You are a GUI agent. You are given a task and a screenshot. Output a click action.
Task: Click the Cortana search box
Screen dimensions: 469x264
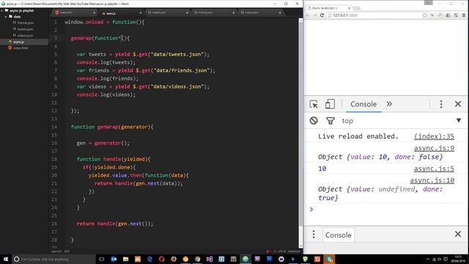[53, 259]
